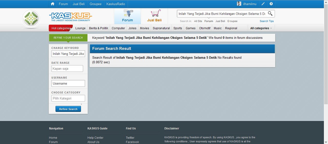Select Groupee search scope

[232, 21]
